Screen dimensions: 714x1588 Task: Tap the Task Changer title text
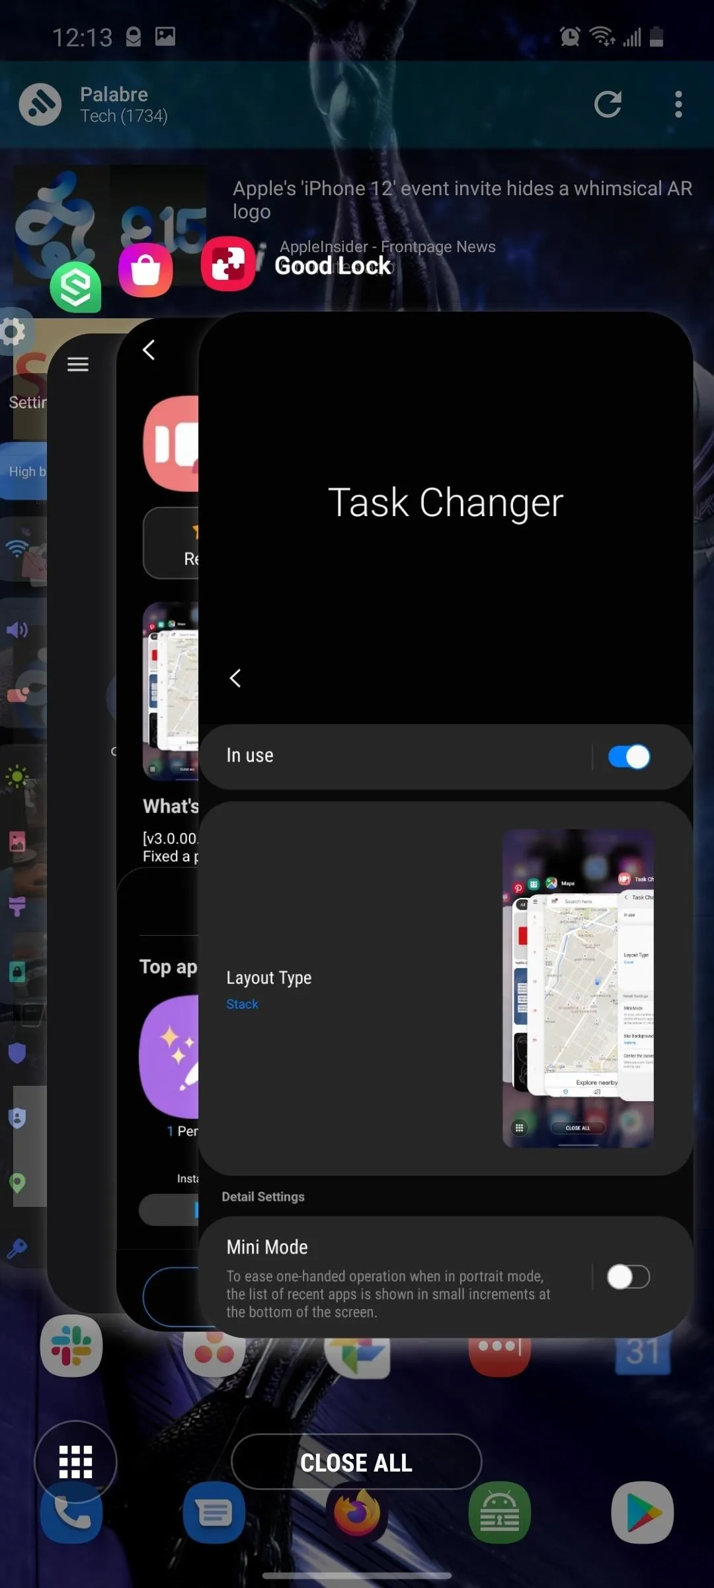(x=446, y=502)
